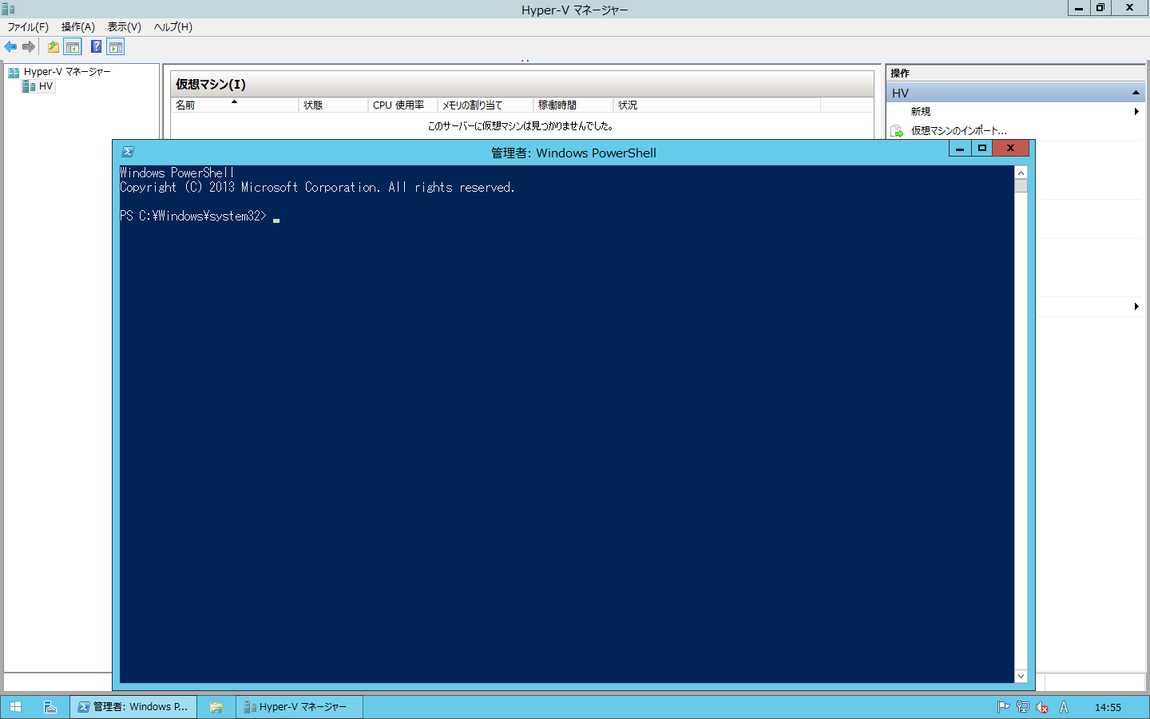Toggle the Show/Hide Action Pane toolbar icon
This screenshot has height=719, width=1150.
click(x=116, y=47)
